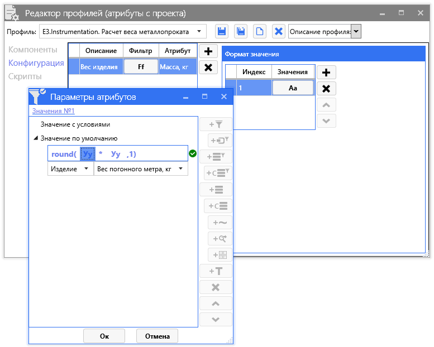Screen dimensions: 434x347
Task: Click the Значения №1 link
Action: pos(54,111)
